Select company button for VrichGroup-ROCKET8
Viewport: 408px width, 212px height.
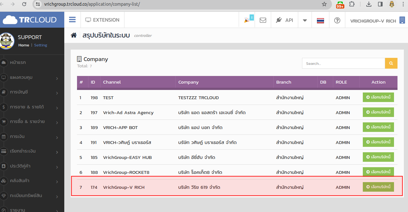point(378,172)
